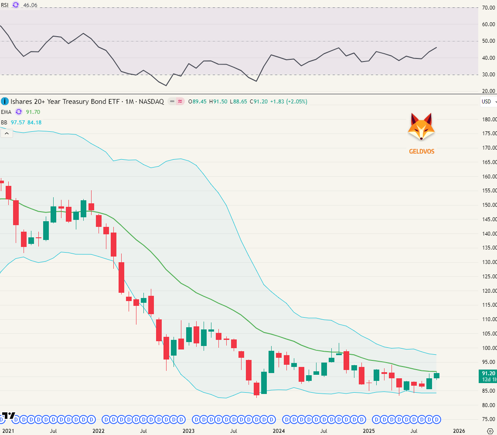The image size is (497, 435).
Task: Click the 91.20 current price label on axis
Action: pos(488,373)
